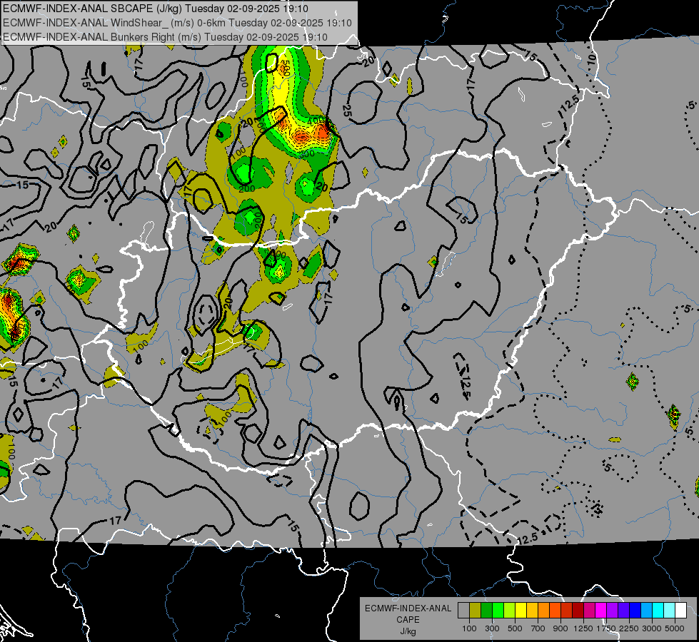This screenshot has width=699, height=642.
Task: Click the 25 contour label on the map
Action: click(347, 111)
